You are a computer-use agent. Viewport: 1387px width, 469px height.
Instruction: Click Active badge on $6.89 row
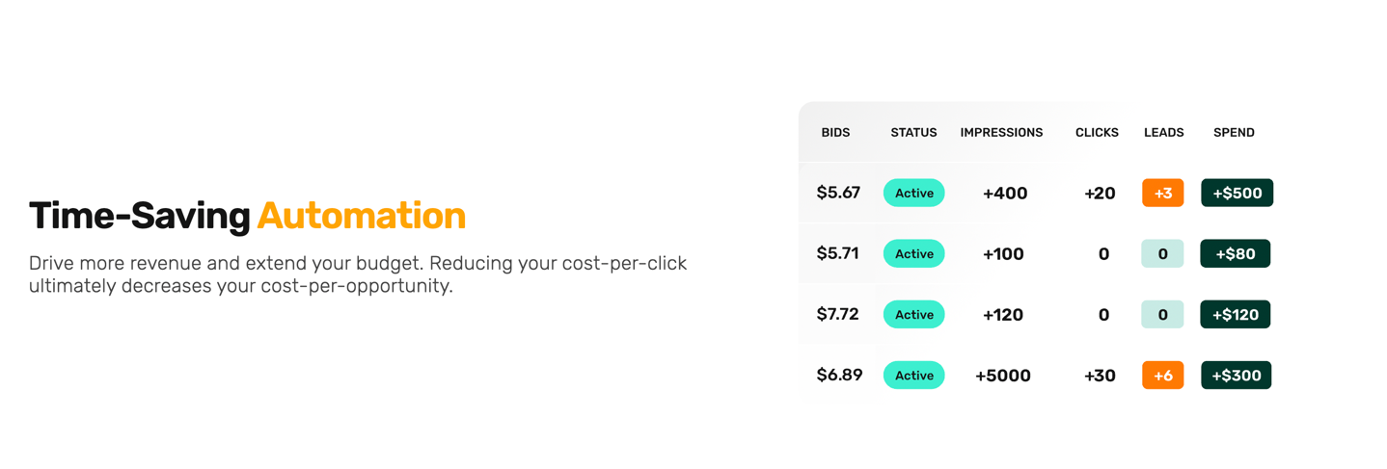pos(913,376)
